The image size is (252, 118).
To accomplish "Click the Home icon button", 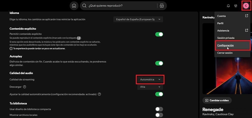I will click(74, 6).
